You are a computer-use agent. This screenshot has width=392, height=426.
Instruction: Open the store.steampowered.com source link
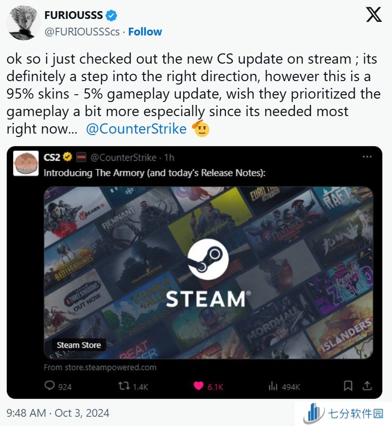click(100, 367)
